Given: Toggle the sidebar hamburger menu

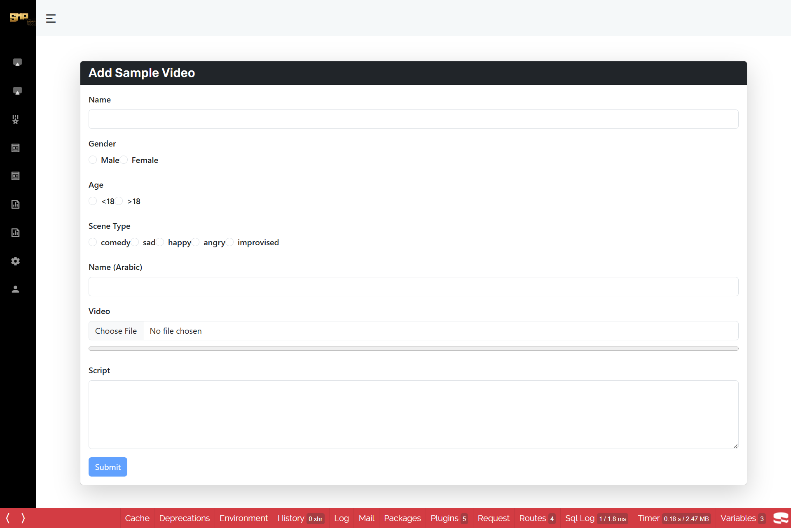Looking at the screenshot, I should tap(51, 19).
